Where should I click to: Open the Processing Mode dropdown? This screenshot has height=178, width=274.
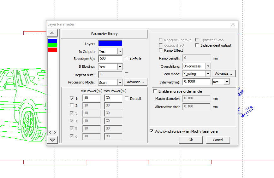click(120, 83)
